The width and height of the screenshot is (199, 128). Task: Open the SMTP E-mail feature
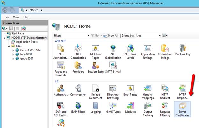click(x=113, y=68)
